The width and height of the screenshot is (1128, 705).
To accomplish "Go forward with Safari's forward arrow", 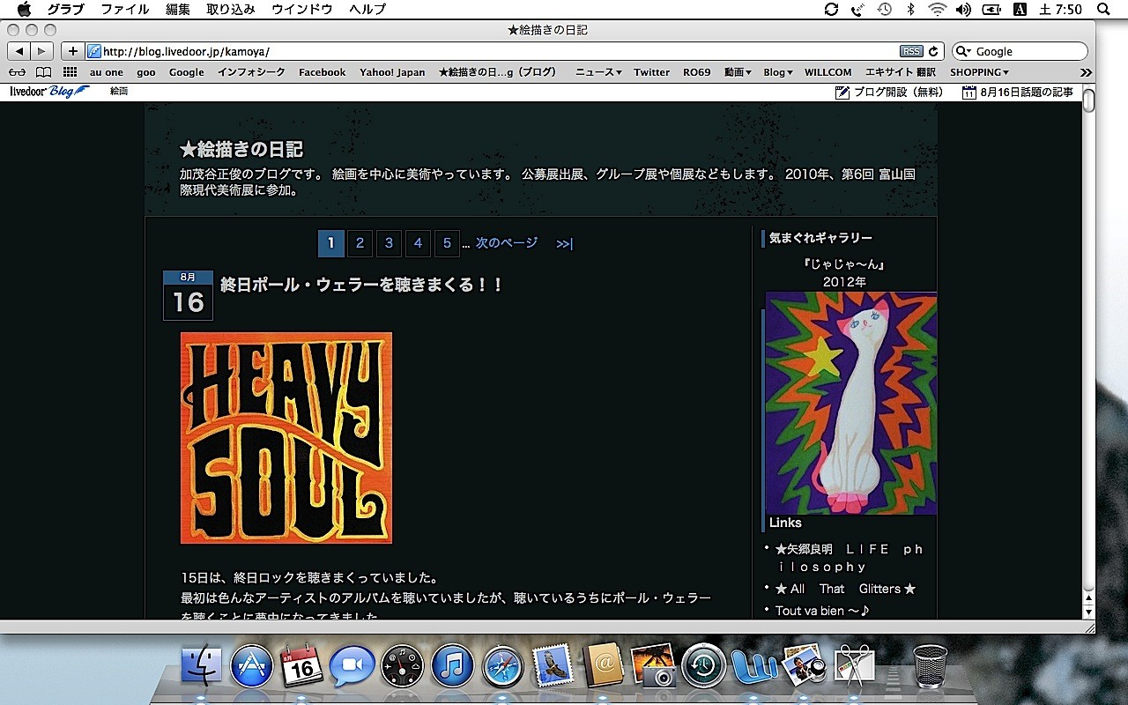I will point(41,51).
